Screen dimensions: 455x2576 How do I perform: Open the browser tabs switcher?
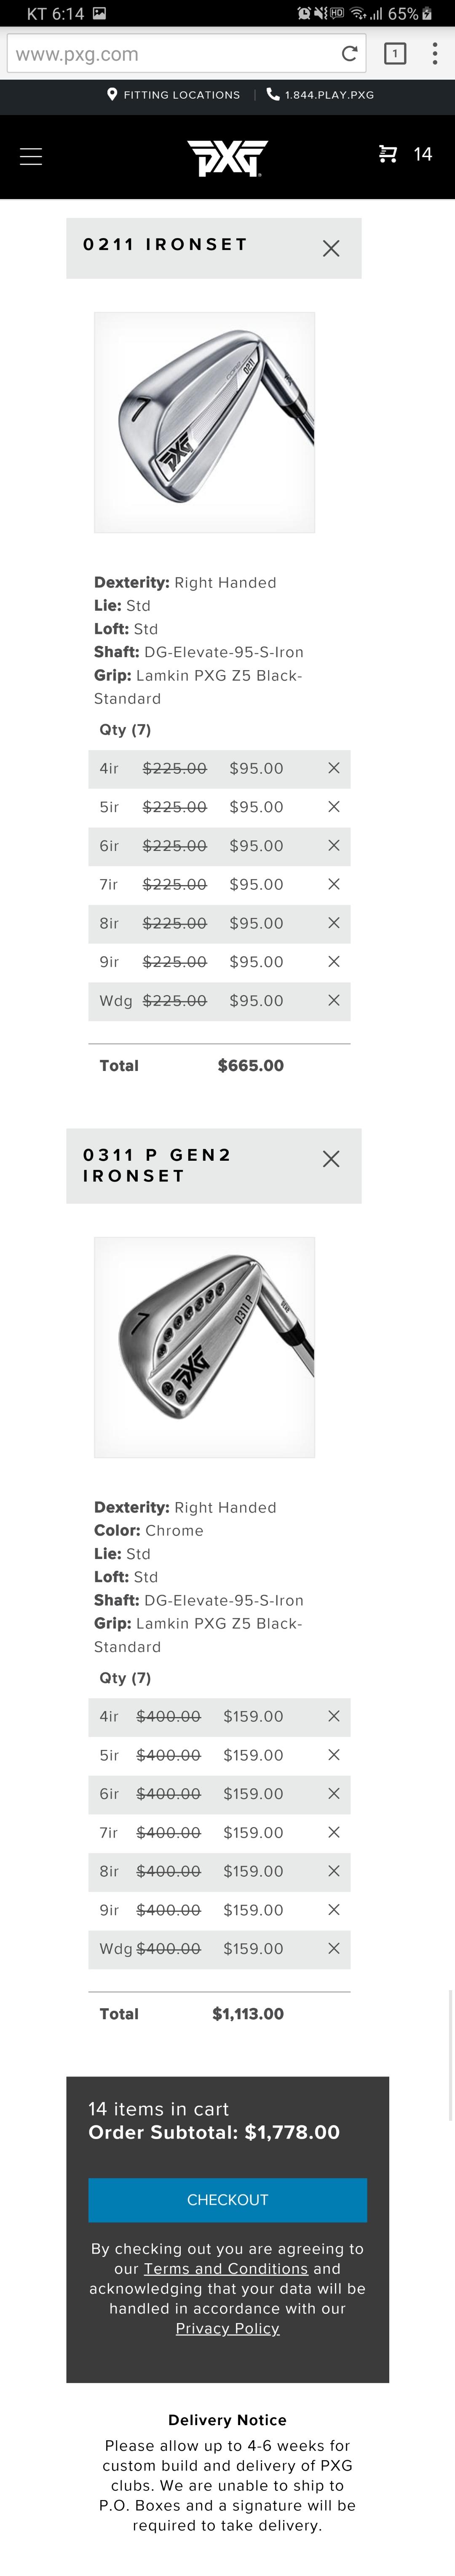[x=395, y=54]
